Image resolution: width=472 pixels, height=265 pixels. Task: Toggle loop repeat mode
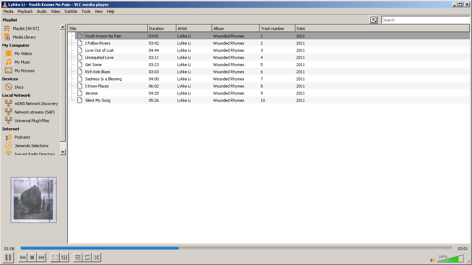[x=87, y=257]
